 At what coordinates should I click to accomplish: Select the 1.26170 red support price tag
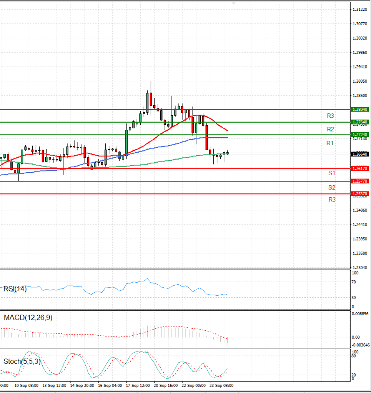click(x=360, y=169)
